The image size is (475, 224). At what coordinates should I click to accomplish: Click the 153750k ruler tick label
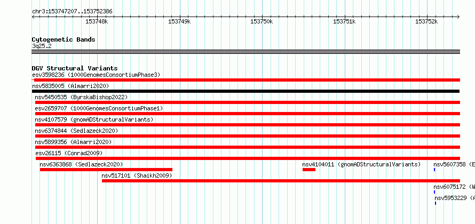click(262, 21)
